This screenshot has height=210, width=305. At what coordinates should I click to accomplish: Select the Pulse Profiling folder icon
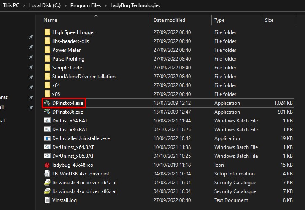[47, 58]
